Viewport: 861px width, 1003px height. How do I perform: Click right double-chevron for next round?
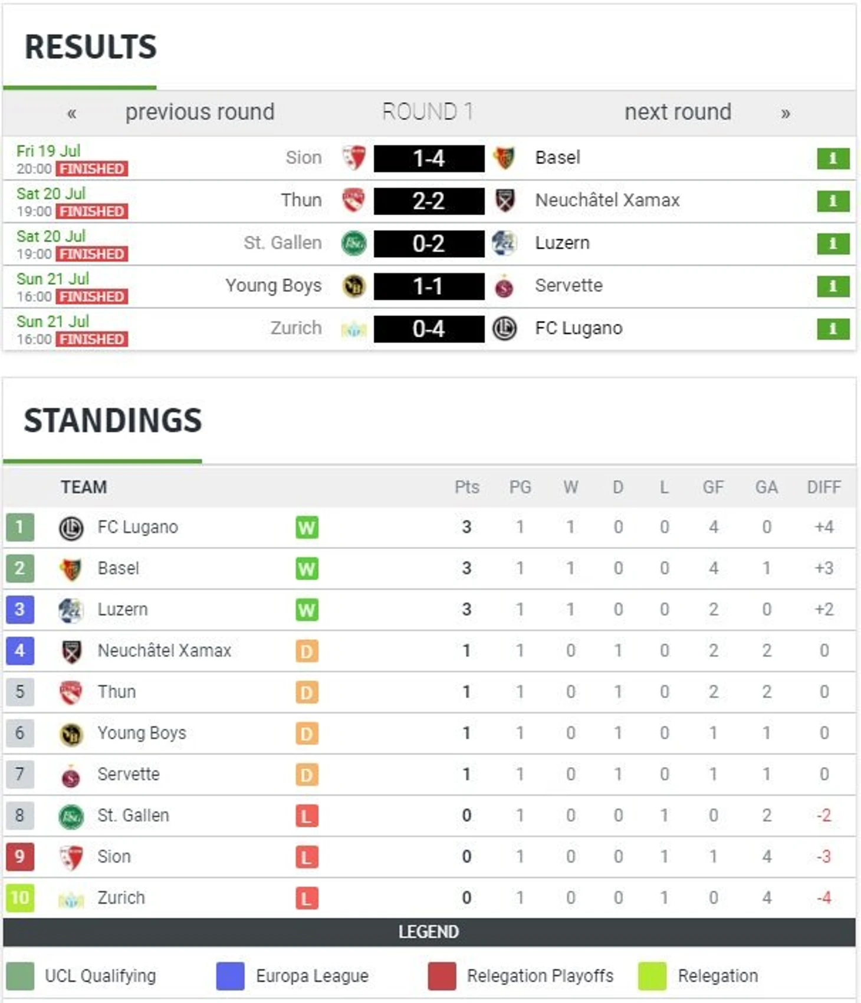click(x=785, y=113)
